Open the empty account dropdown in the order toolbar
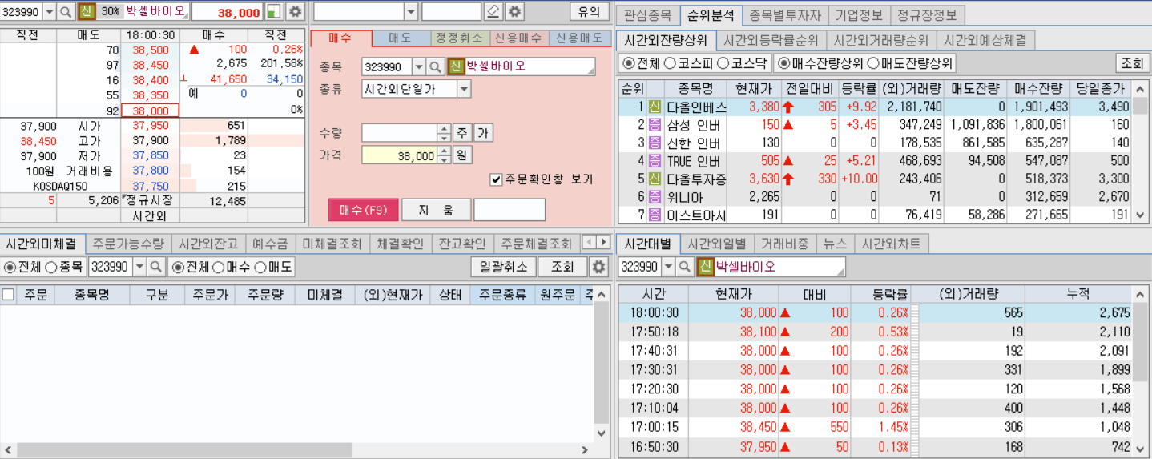This screenshot has height=459, width=1152. [x=411, y=12]
